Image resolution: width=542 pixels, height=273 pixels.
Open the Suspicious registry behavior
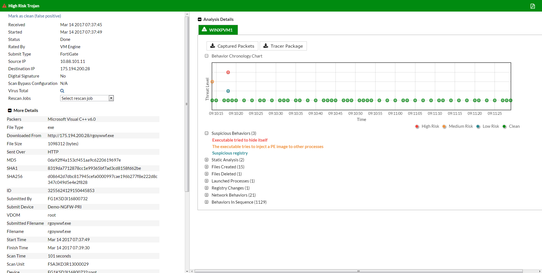(x=230, y=153)
